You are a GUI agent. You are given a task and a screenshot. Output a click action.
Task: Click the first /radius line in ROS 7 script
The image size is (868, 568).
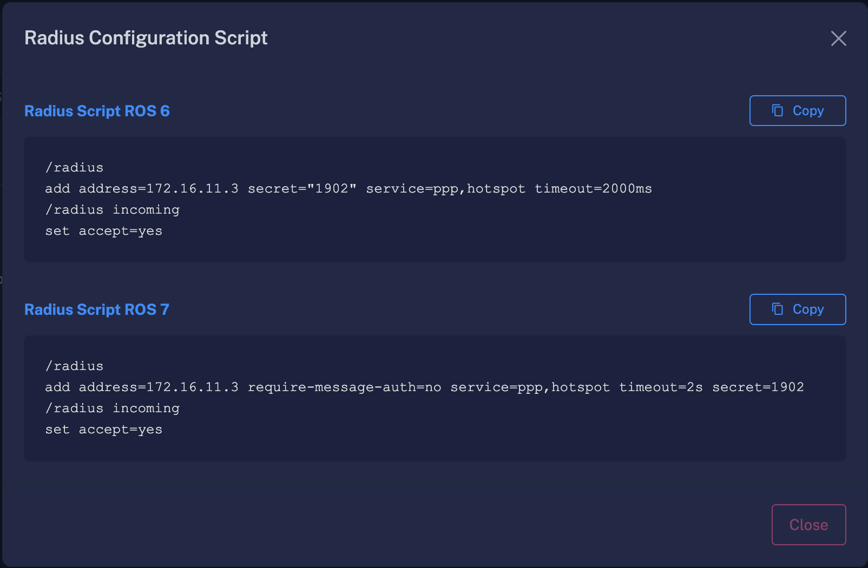tap(75, 366)
